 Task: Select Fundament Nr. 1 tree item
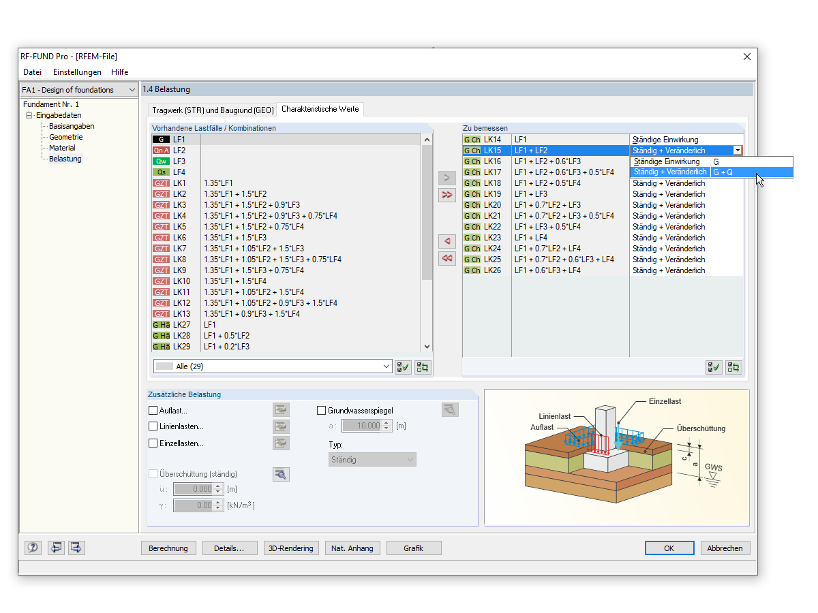pos(51,104)
